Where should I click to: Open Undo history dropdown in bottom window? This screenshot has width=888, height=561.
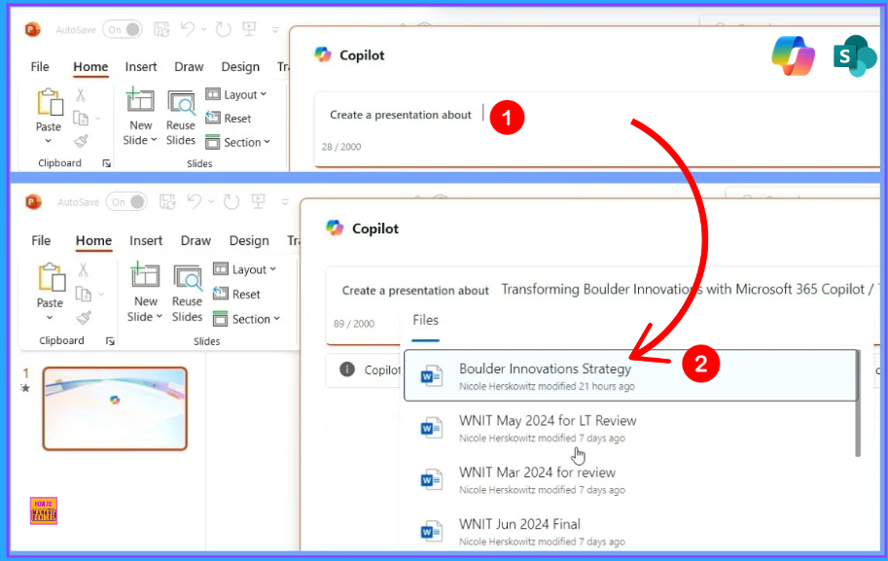(x=211, y=201)
